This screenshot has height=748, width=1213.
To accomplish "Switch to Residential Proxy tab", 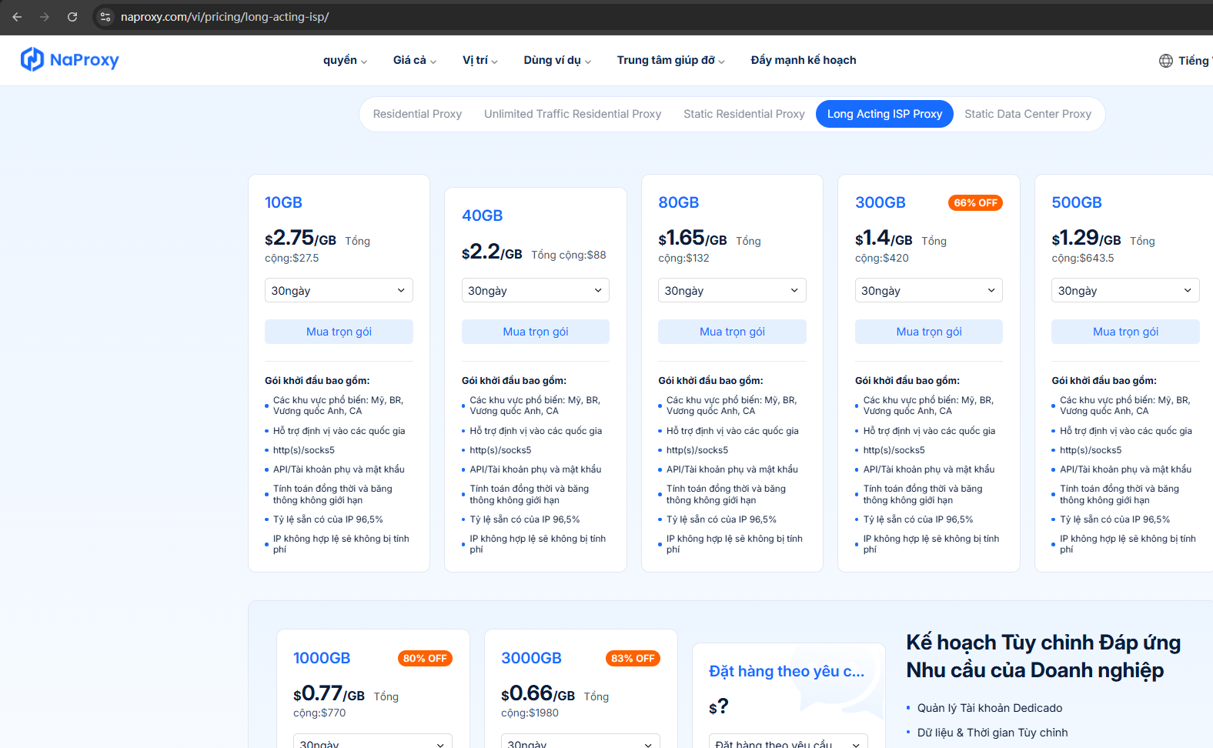I will (417, 114).
